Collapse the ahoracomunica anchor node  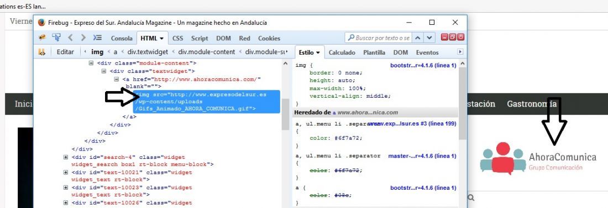116,79
